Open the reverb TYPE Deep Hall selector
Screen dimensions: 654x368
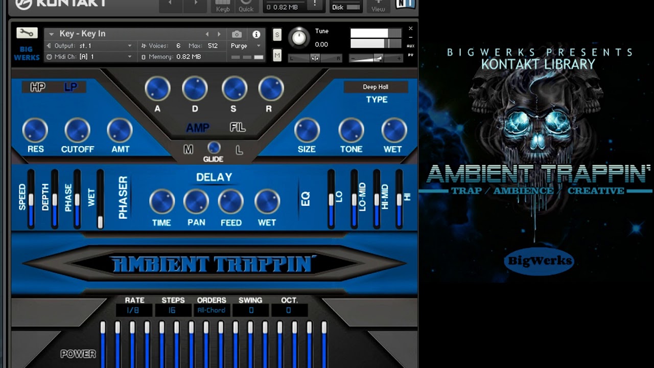pos(376,87)
